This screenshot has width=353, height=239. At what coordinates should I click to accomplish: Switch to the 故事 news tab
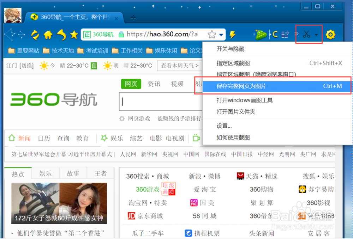tap(73, 173)
